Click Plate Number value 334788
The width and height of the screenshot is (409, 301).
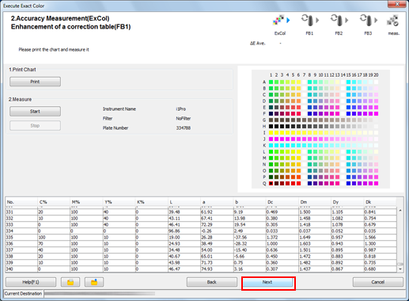pos(184,128)
